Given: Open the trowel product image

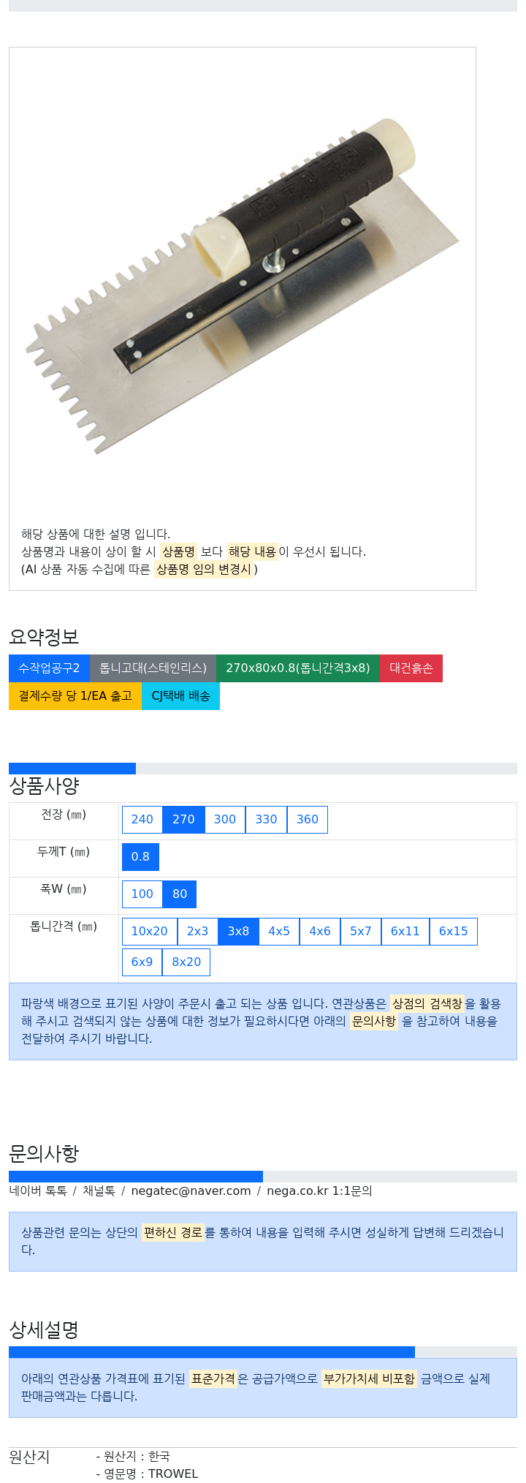Looking at the screenshot, I should pyautogui.click(x=243, y=287).
